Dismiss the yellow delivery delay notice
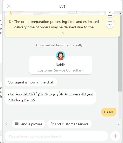Viewport: 123px width, 143px height. [114, 22]
